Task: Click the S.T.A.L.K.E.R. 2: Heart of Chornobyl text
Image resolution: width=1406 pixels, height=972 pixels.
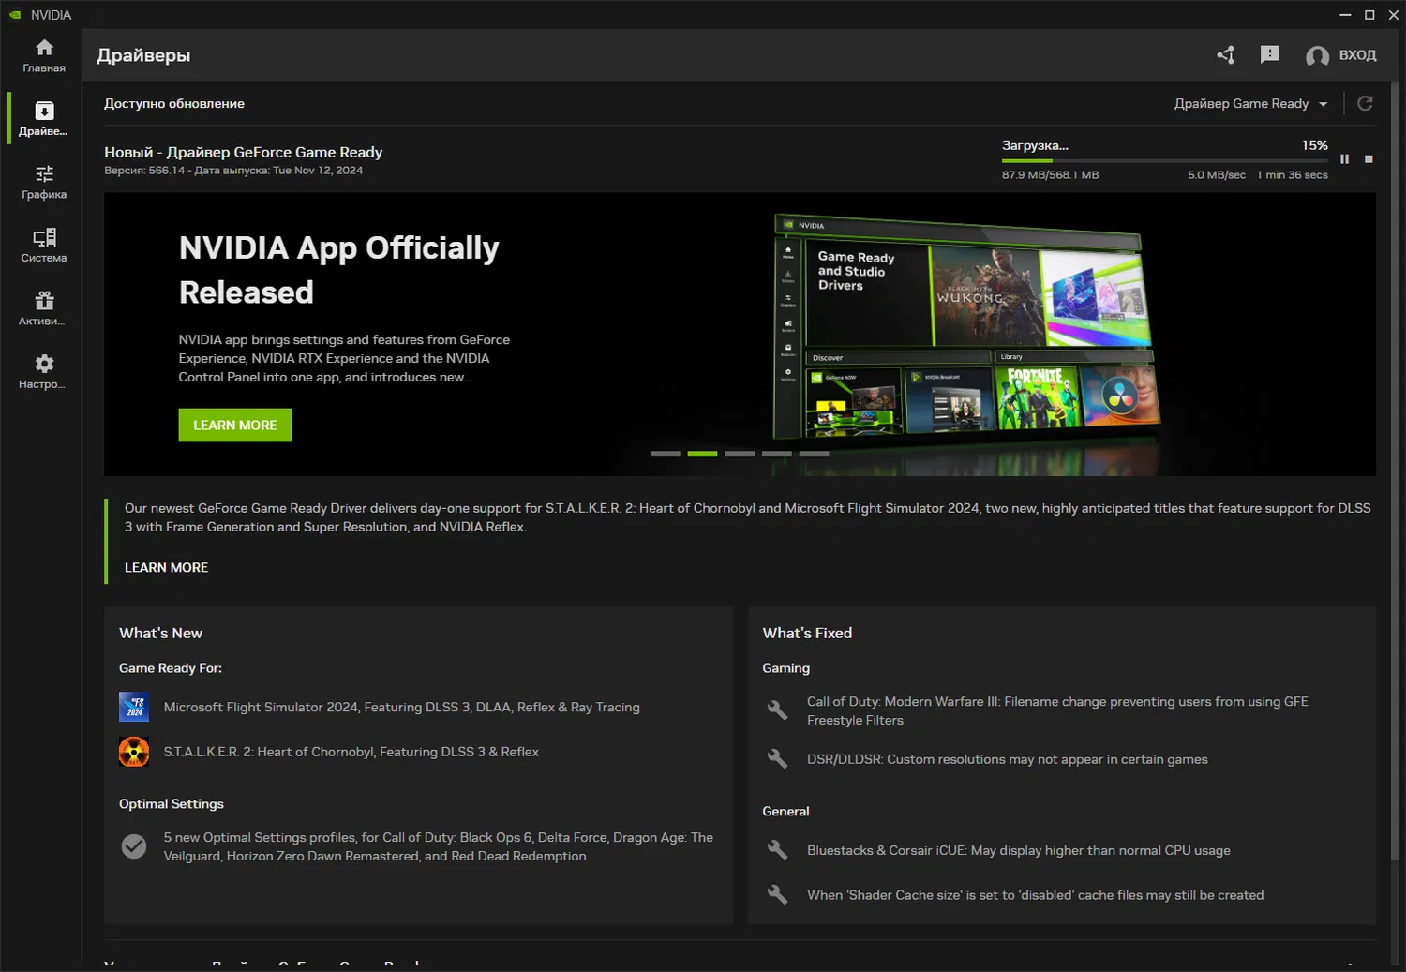Action: pos(351,752)
